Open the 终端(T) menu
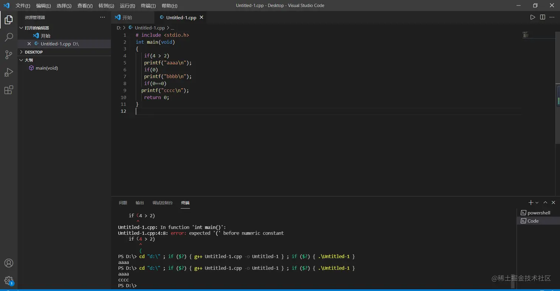 coord(148,6)
